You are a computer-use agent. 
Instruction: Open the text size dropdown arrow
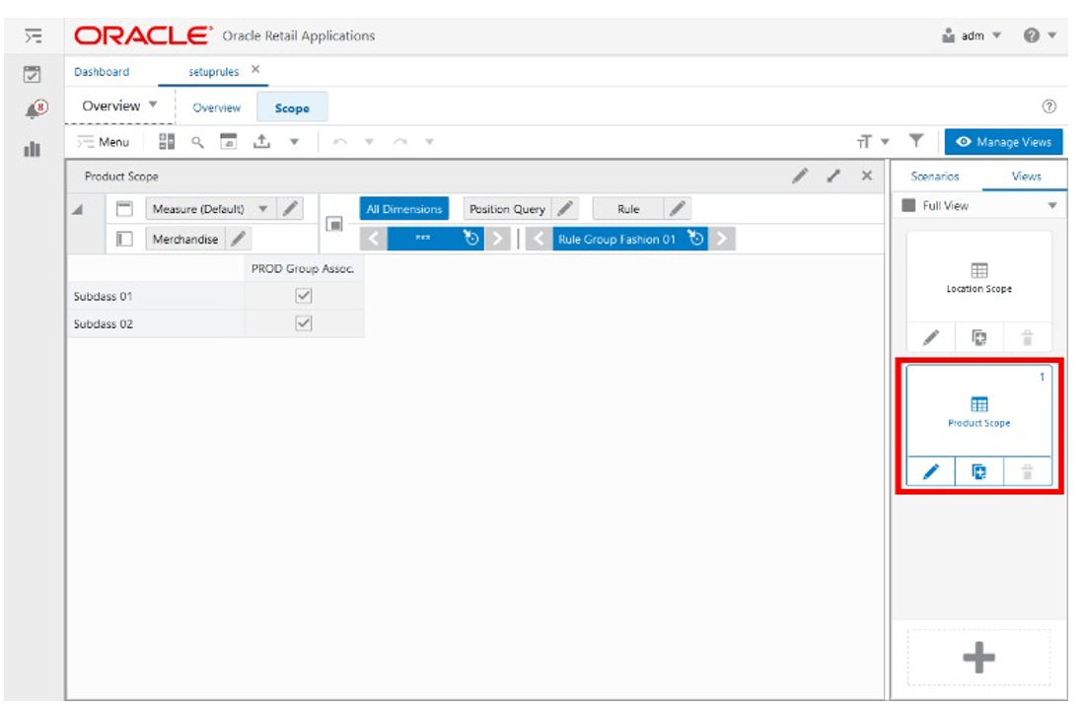pyautogui.click(x=885, y=142)
